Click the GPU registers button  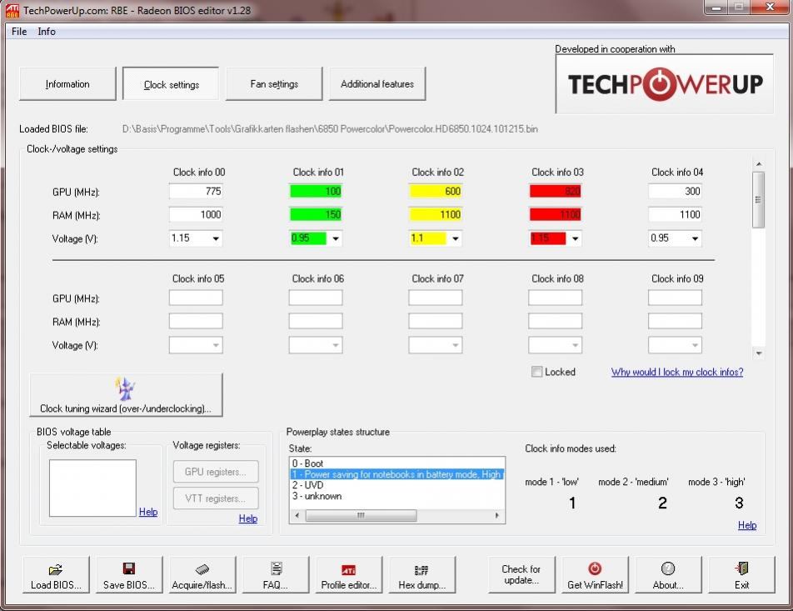[x=216, y=472]
